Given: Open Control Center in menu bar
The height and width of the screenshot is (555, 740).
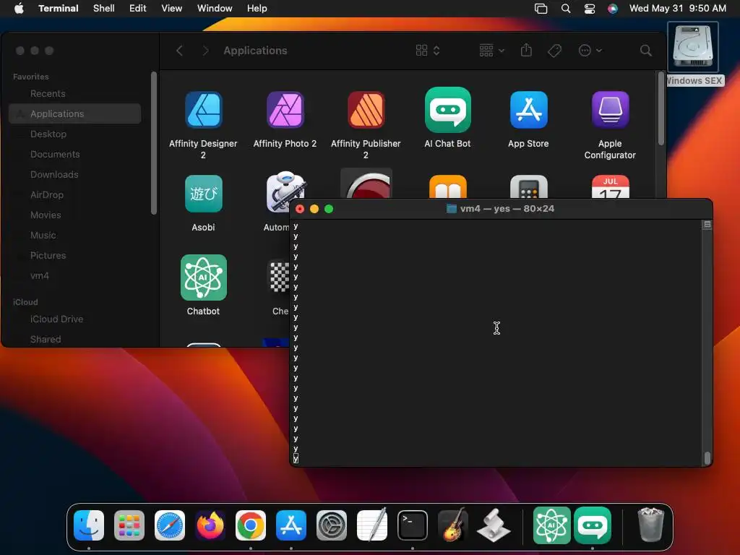Looking at the screenshot, I should [590, 9].
